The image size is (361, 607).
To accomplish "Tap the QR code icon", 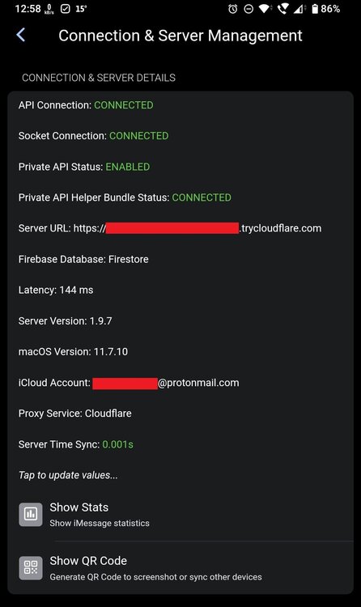I will pos(31,568).
